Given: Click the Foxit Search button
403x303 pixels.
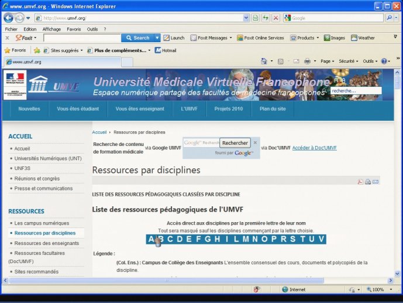Looking at the screenshot, I should 138,38.
